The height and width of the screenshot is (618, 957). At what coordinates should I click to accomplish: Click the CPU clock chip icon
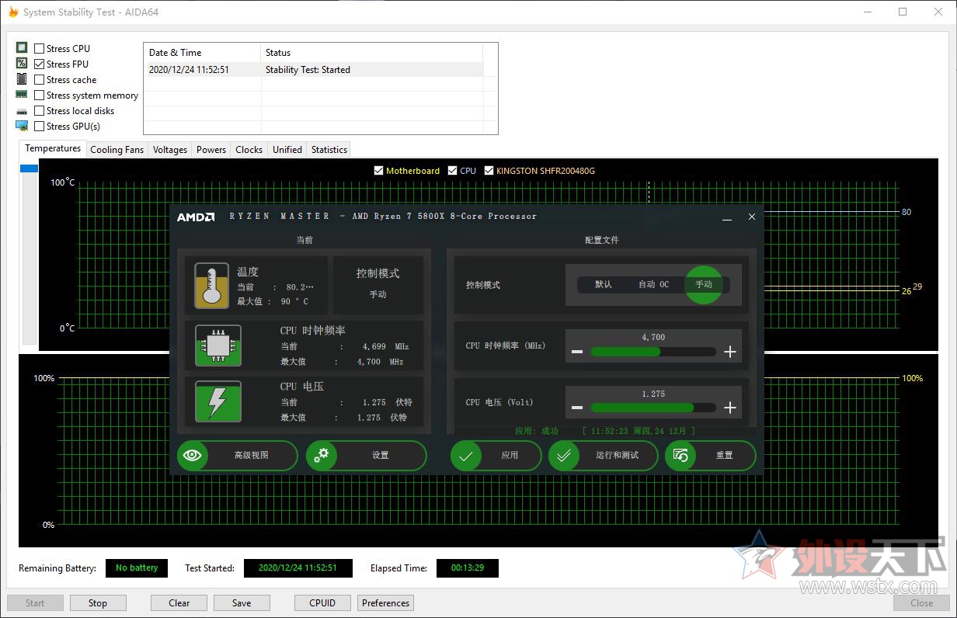tap(218, 345)
